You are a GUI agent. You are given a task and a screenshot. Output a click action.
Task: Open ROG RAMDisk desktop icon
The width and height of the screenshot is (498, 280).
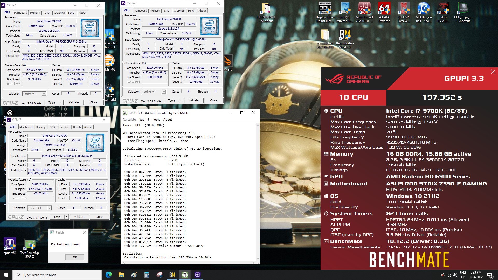(x=443, y=12)
